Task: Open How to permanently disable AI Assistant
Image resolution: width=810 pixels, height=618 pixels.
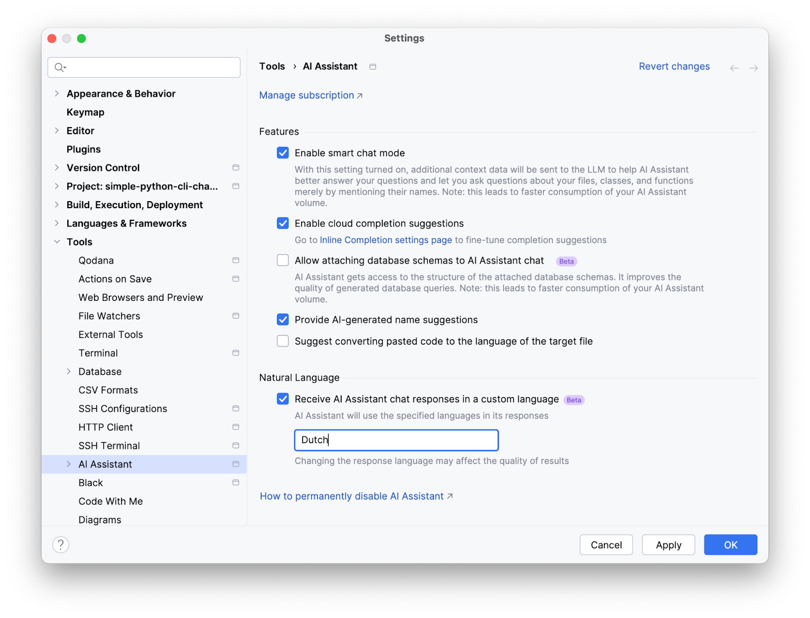Action: tap(356, 496)
